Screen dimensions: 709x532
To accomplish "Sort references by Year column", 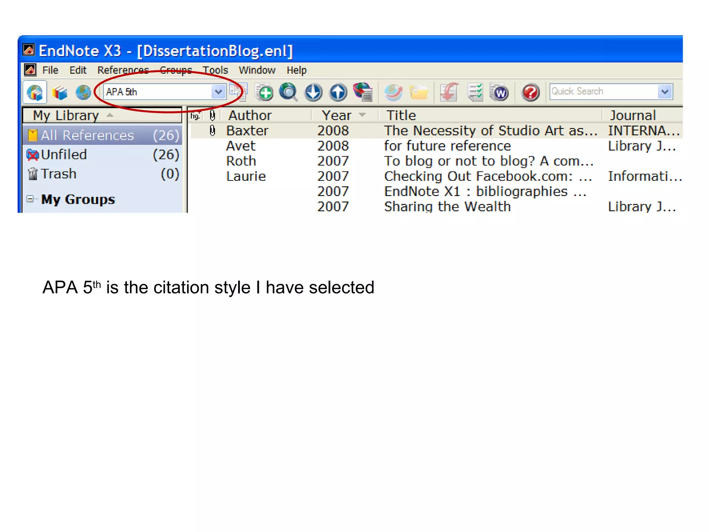I will (345, 115).
